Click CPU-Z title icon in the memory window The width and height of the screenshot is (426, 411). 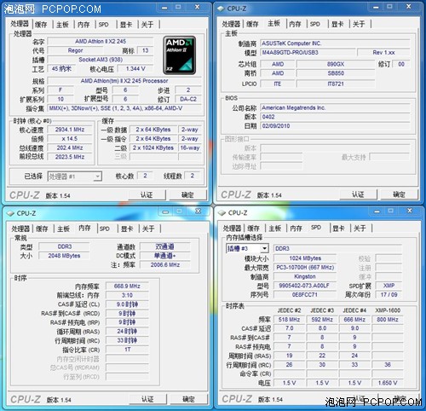pos(10,213)
